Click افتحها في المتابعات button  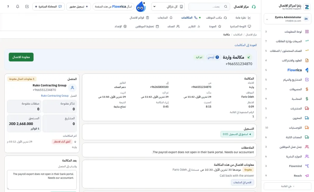pyautogui.click(x=242, y=183)
